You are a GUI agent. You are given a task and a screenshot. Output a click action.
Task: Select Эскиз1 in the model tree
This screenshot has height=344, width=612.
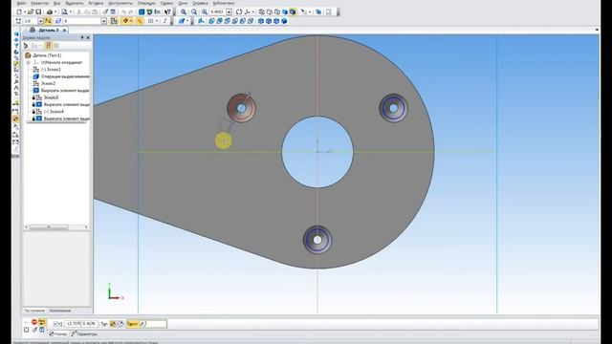(x=51, y=69)
